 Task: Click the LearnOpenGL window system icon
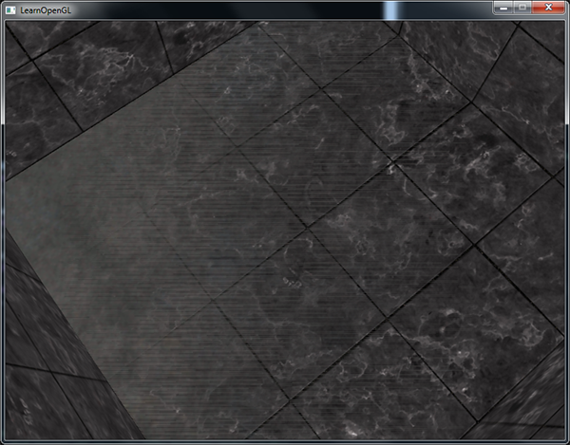point(9,9)
